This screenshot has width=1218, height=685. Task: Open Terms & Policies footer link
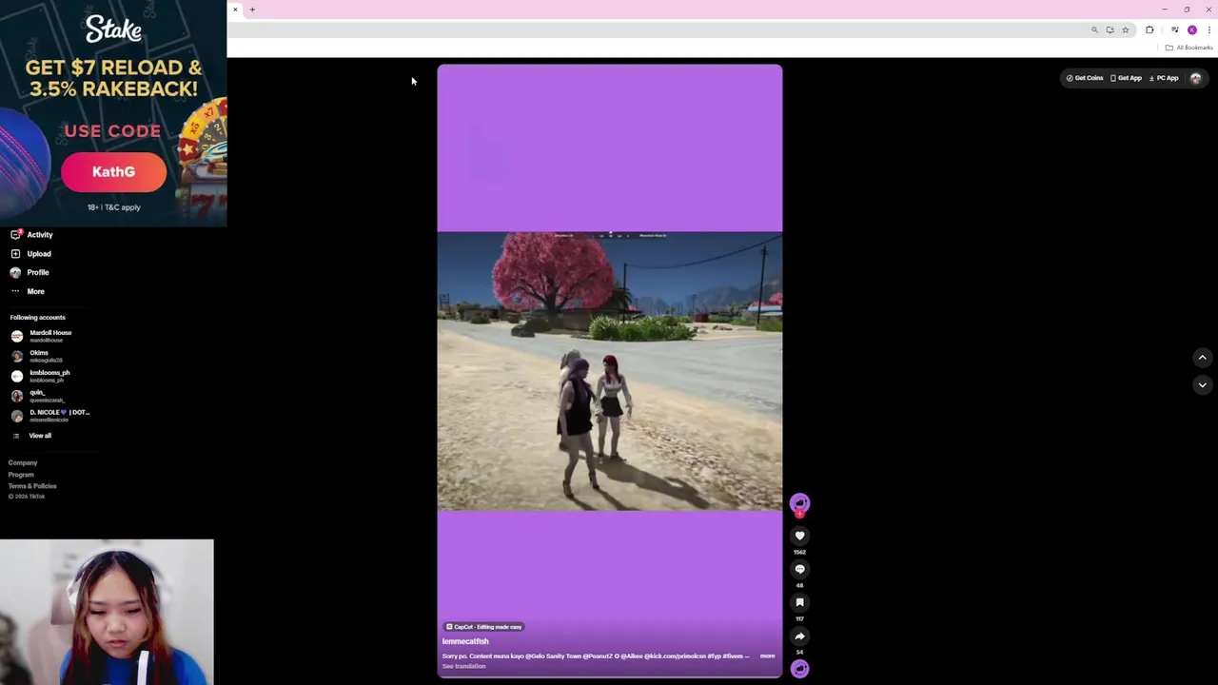click(x=32, y=486)
